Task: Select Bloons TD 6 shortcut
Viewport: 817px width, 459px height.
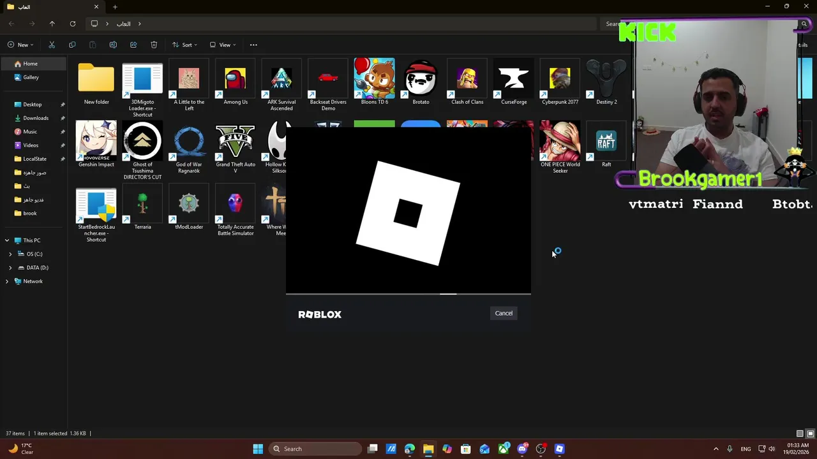Action: [374, 83]
